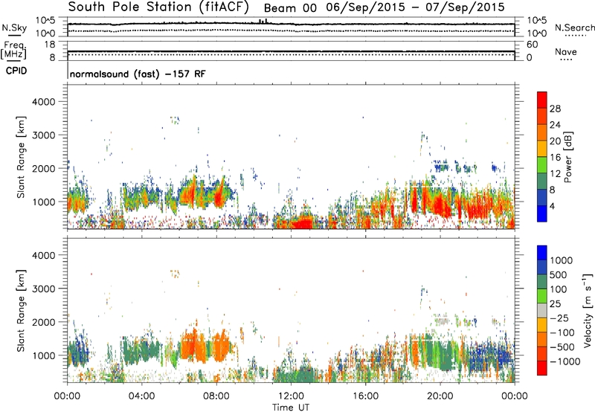595x412 pixels.
Task: Click the "18" tick on the frequency axis
Action: 50,45
